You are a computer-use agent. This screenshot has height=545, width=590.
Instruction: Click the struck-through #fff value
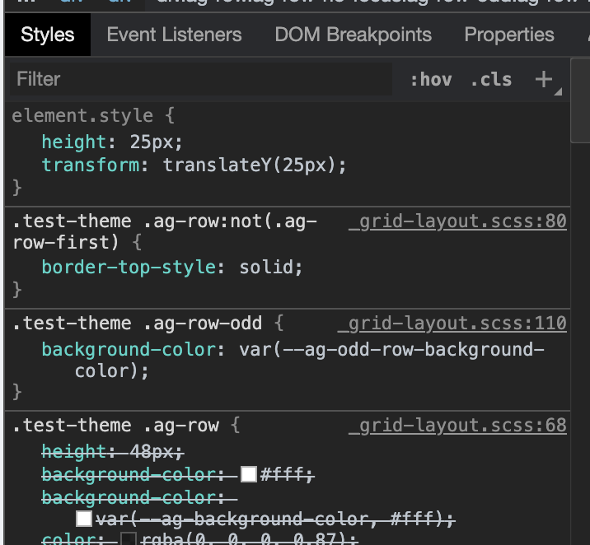click(x=283, y=474)
